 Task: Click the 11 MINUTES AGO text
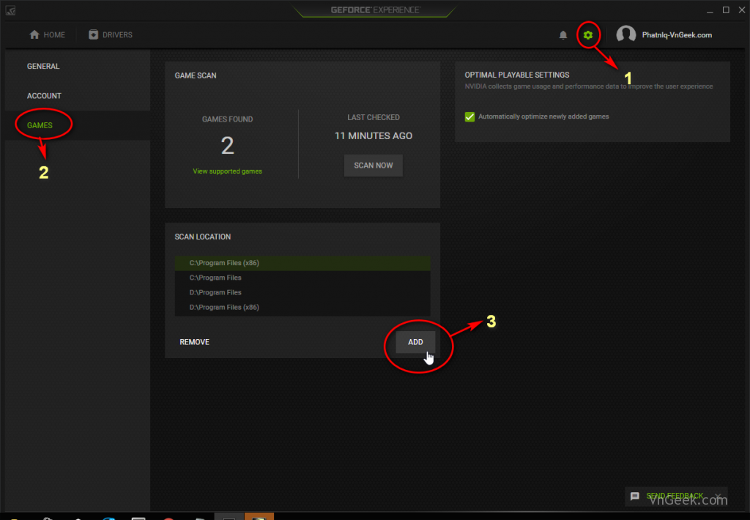pyautogui.click(x=373, y=136)
